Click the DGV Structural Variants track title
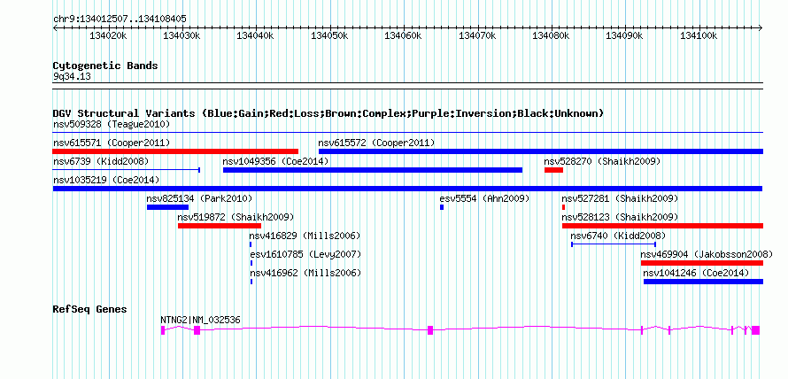The width and height of the screenshot is (788, 379). click(328, 113)
